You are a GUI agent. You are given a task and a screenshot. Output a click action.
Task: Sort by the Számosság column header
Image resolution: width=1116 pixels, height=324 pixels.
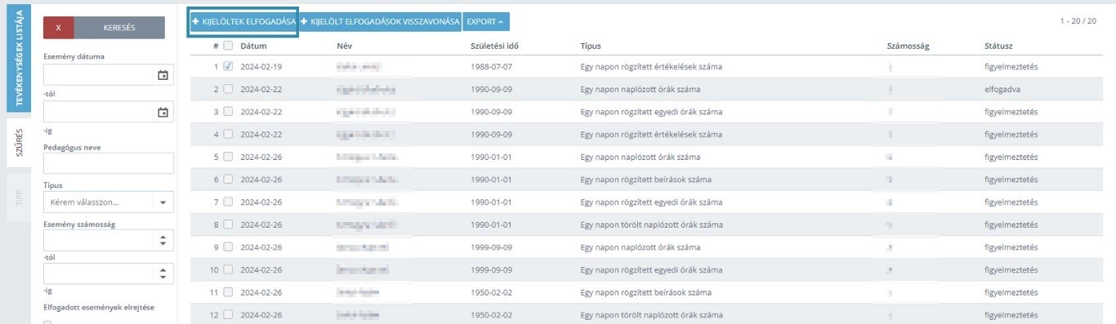tap(908, 46)
